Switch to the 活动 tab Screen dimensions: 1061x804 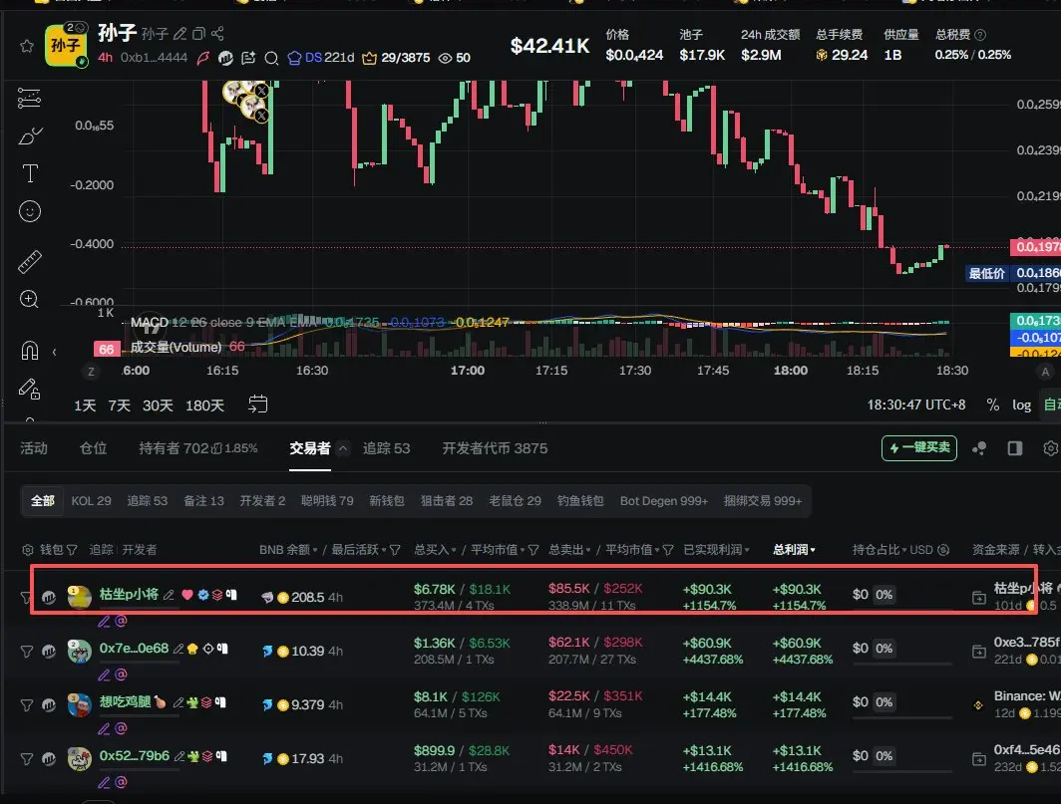34,448
